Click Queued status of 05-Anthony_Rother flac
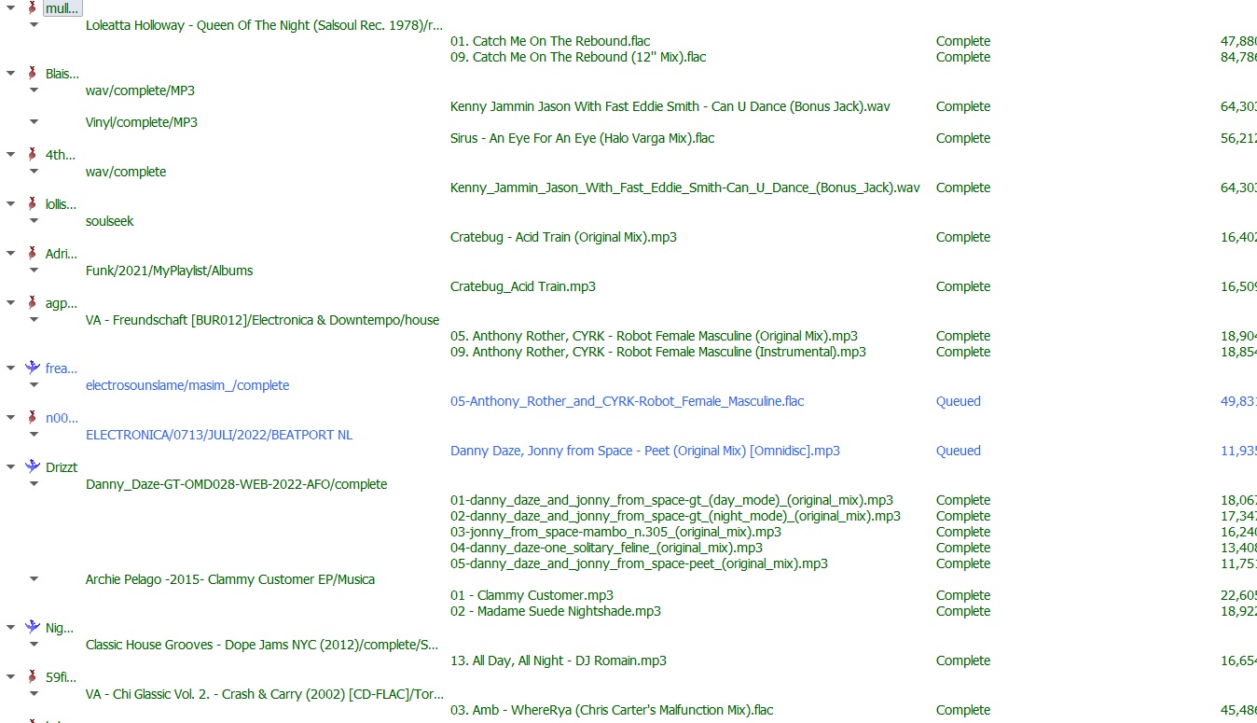Image resolution: width=1257 pixels, height=723 pixels. point(959,401)
